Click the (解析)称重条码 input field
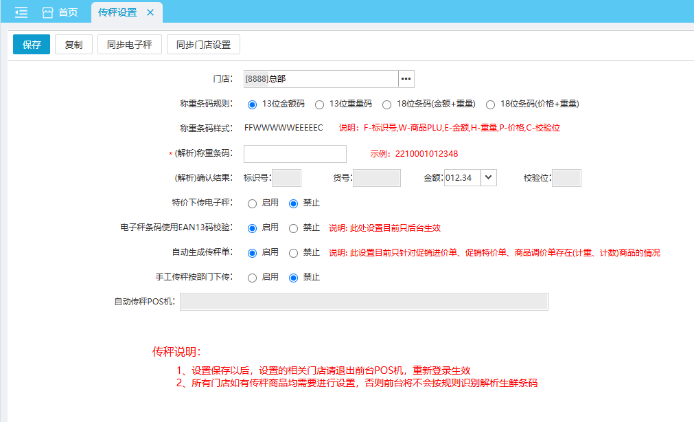This screenshot has height=422, width=694. [x=294, y=154]
